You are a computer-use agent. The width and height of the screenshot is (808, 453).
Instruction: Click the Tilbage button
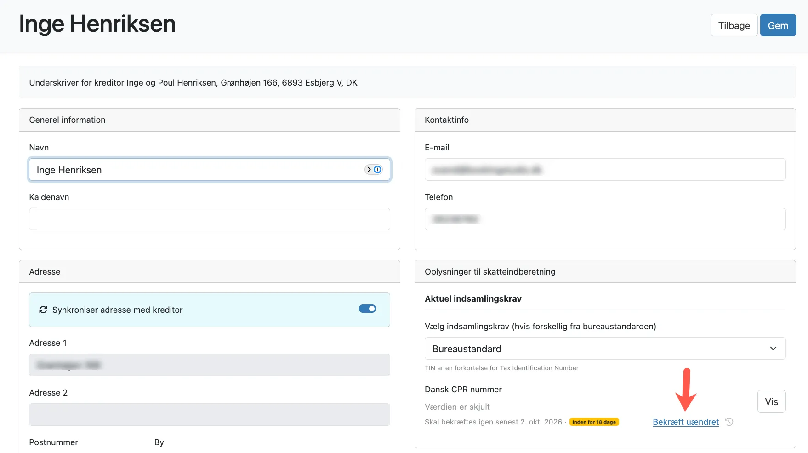tap(734, 25)
